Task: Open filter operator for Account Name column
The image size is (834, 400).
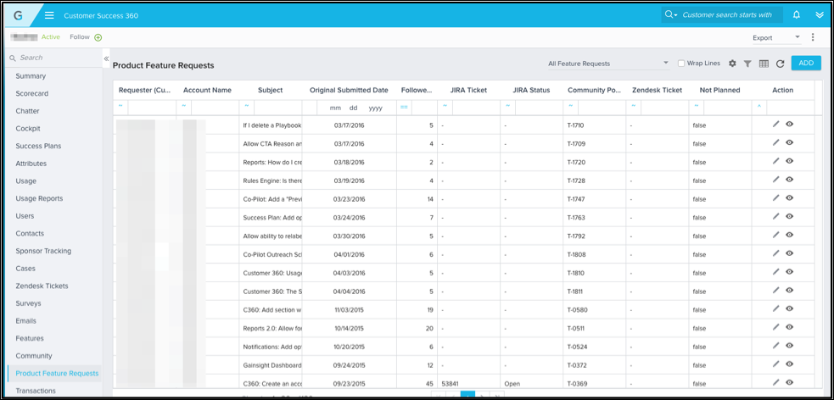Action: pyautogui.click(x=183, y=107)
